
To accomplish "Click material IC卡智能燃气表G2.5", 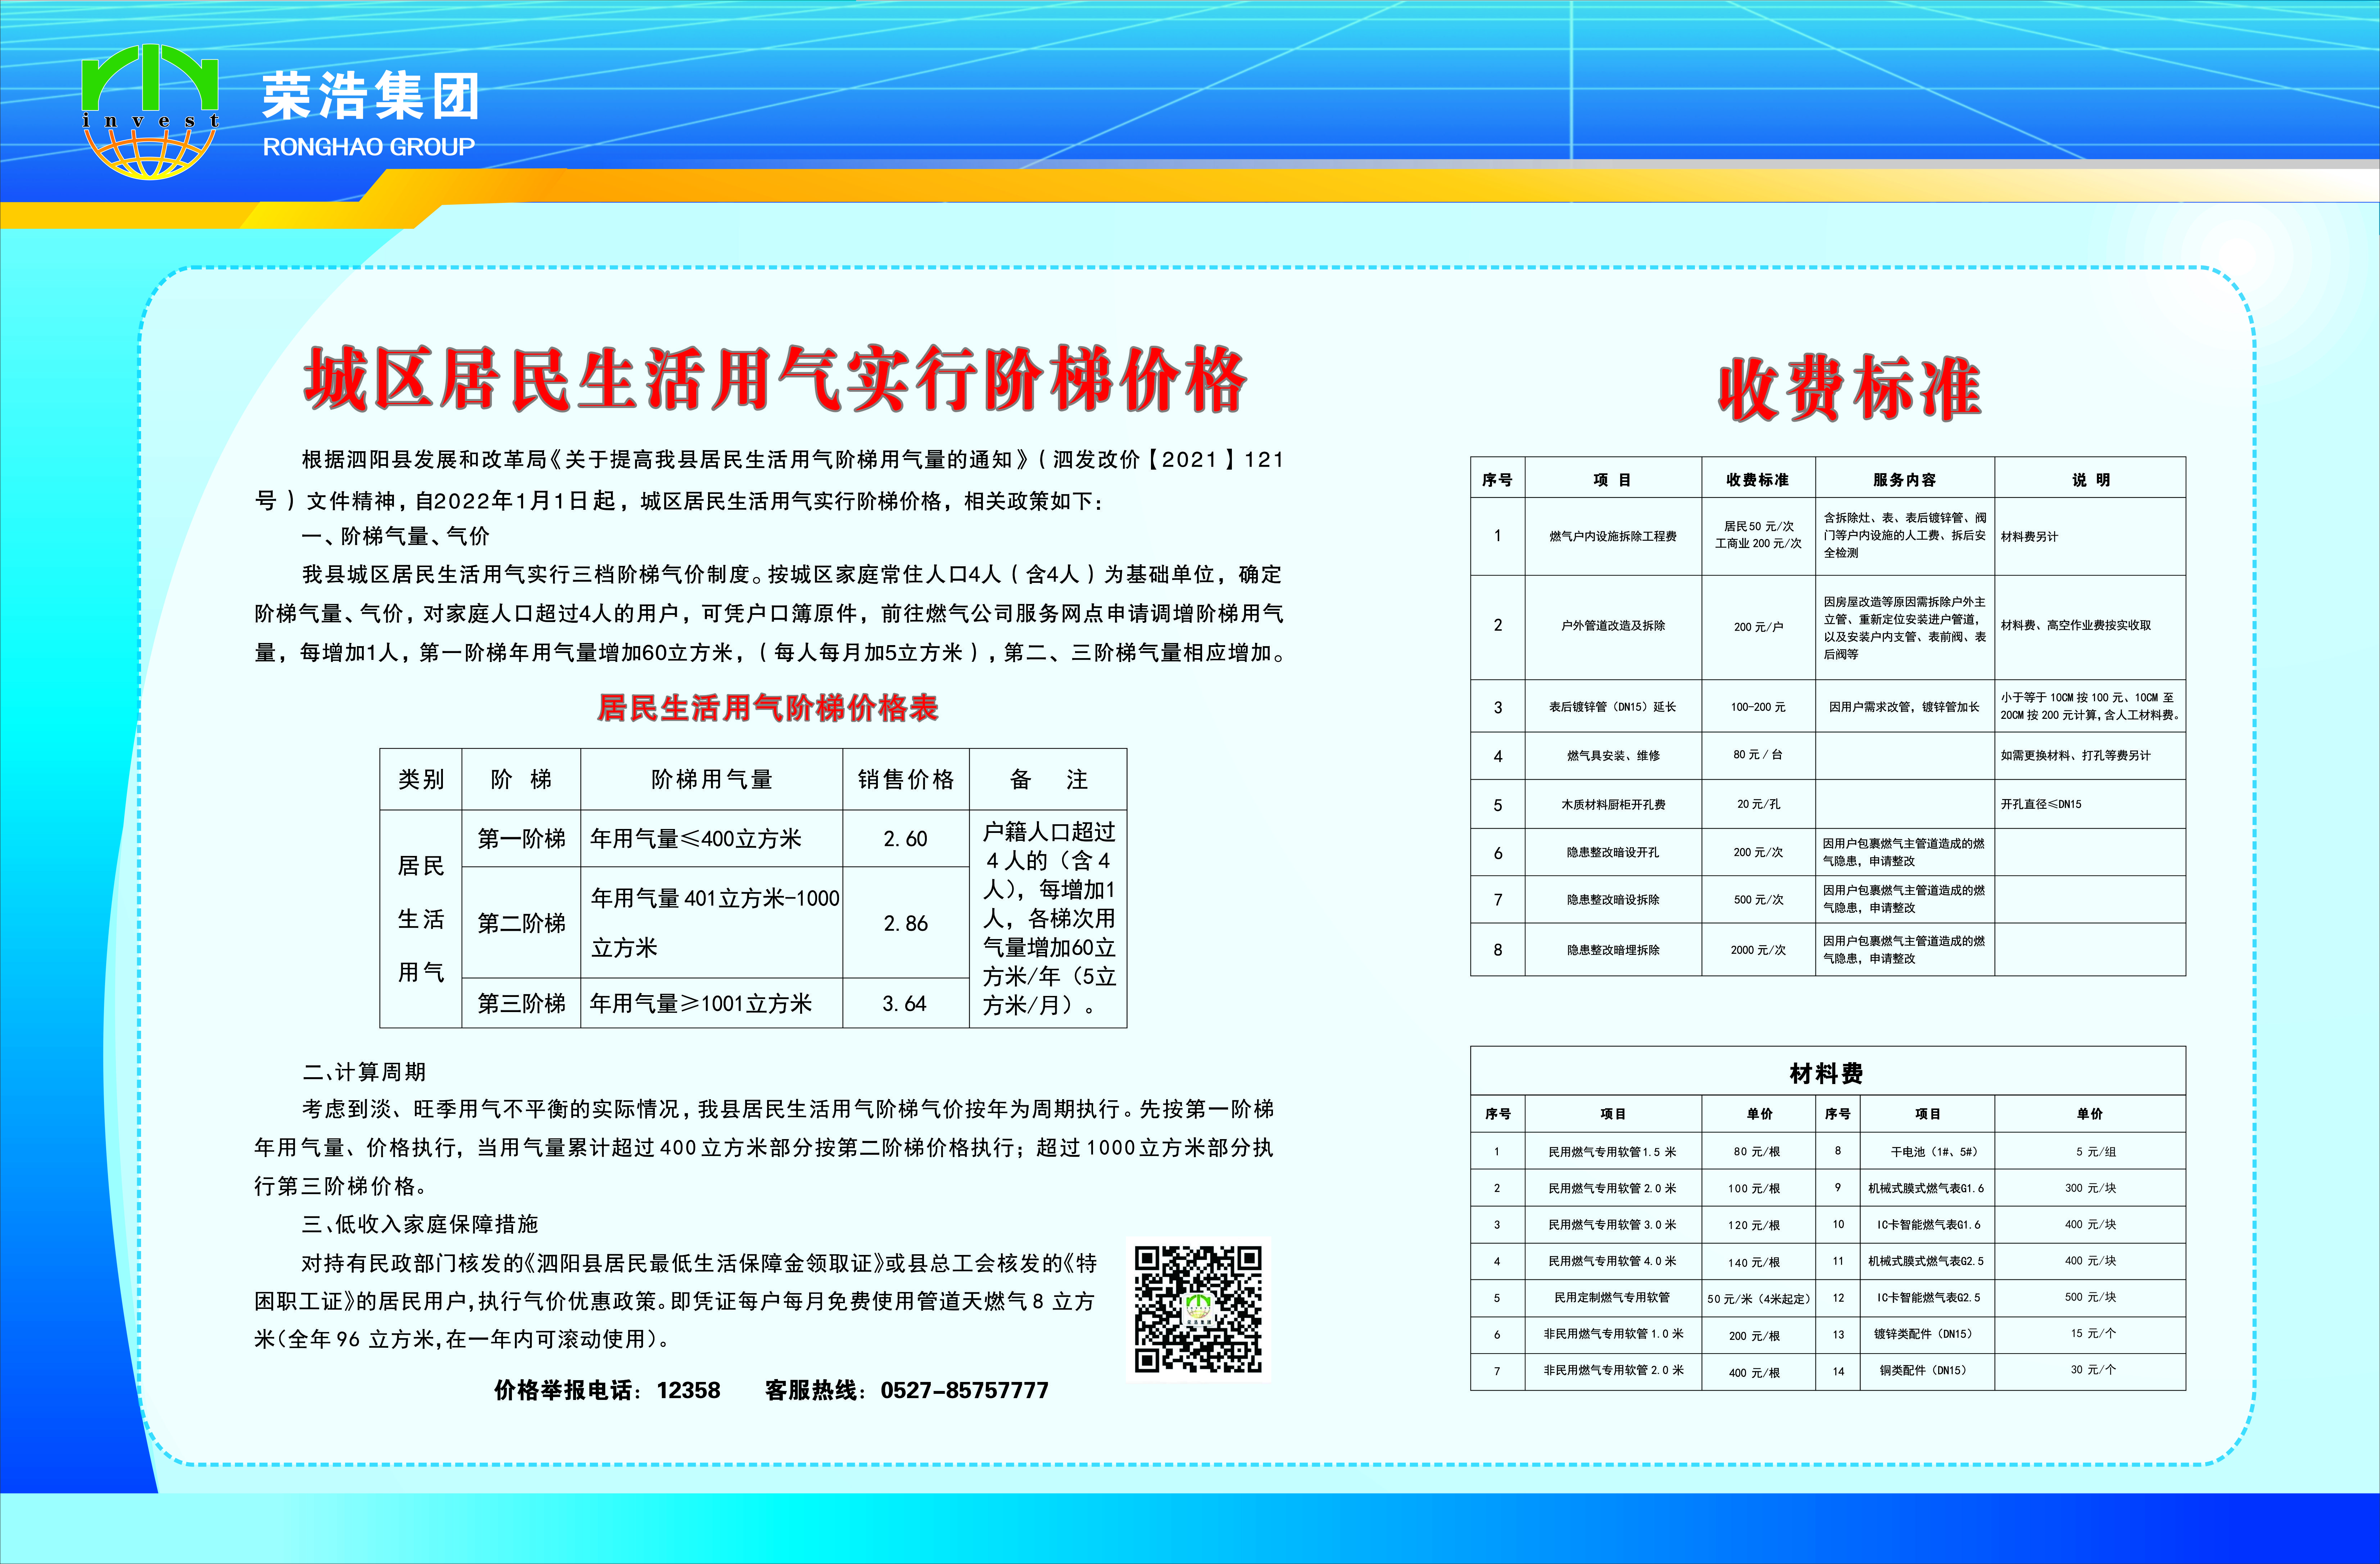I will coord(1928,1298).
